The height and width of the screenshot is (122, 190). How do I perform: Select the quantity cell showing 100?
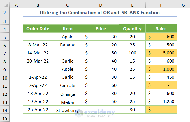coord(132,53)
